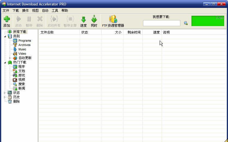This screenshot has height=142, width=228.
Task: Expand the 历史 tree branch arrow
Action: click(5, 97)
